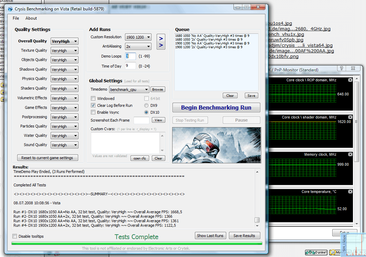The width and height of the screenshot is (366, 257).
Task: Open Shaders Quality dropdown
Action: (x=64, y=89)
